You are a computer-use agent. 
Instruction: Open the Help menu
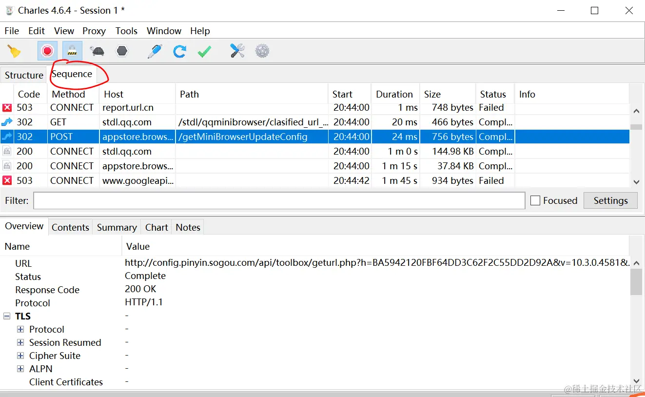tap(200, 31)
